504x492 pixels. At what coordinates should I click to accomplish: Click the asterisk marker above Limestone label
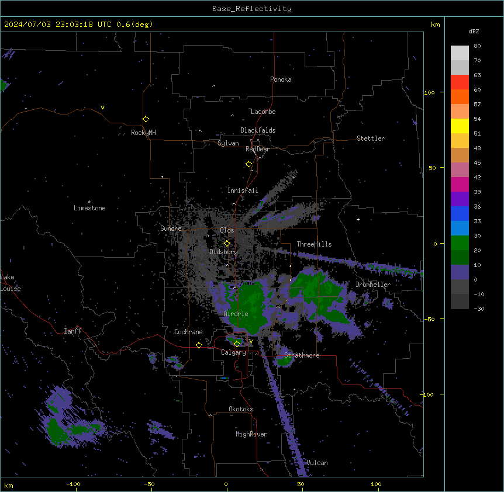[89, 202]
